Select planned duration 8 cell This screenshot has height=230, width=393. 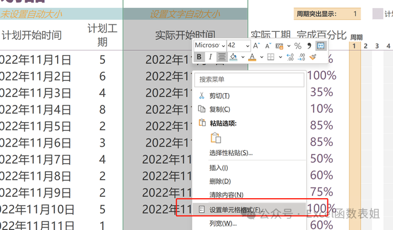click(103, 110)
